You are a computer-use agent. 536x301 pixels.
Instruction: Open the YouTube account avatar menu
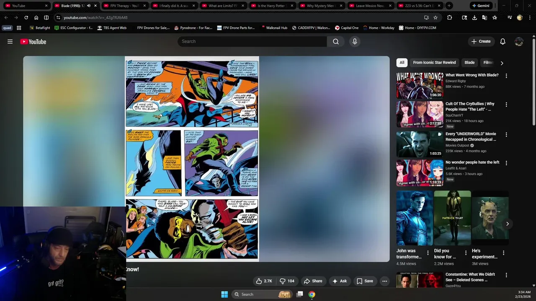(519, 41)
